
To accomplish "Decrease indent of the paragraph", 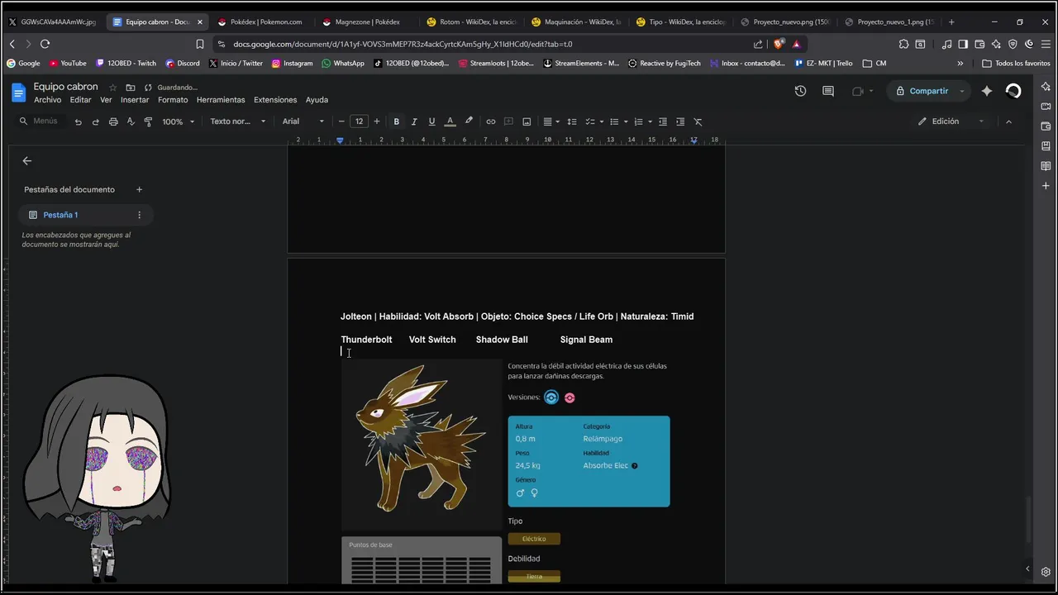I will click(x=662, y=121).
